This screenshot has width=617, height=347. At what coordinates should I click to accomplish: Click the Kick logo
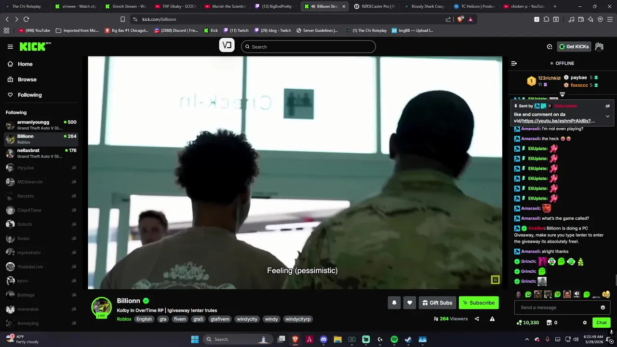coord(35,46)
